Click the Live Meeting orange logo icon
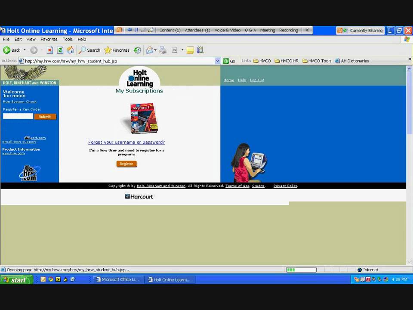The image size is (413, 310). pyautogui.click(x=119, y=30)
